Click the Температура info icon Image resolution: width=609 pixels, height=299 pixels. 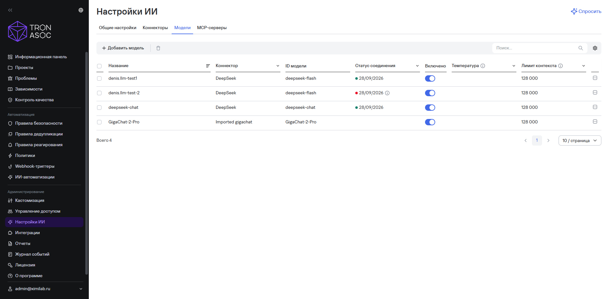pos(483,66)
